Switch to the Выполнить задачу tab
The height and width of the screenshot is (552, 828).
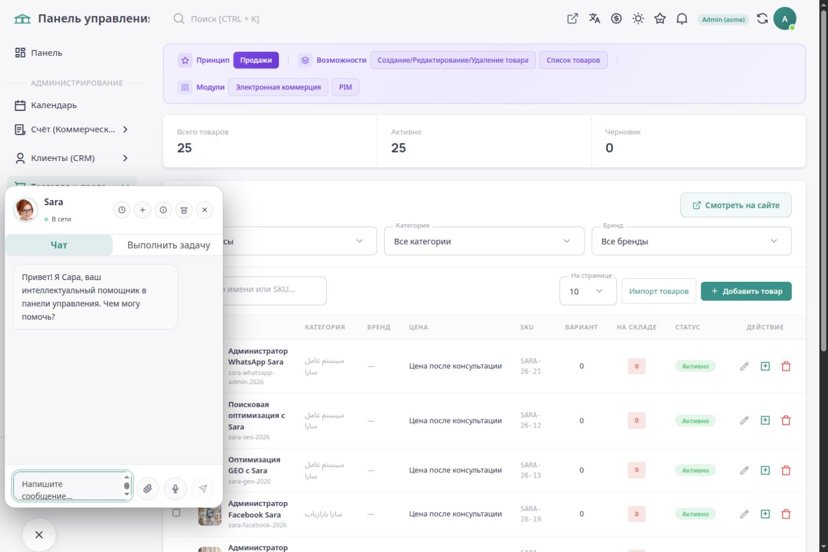[x=169, y=245]
